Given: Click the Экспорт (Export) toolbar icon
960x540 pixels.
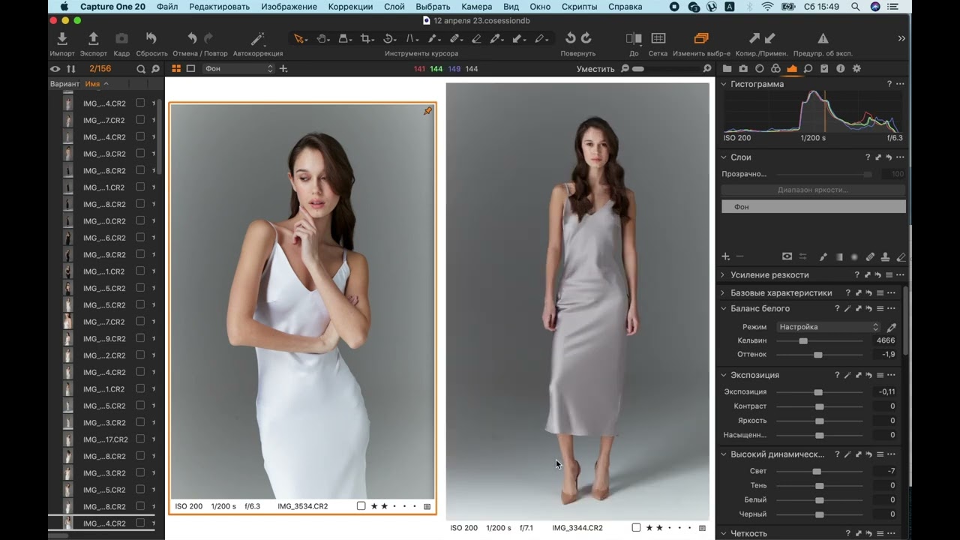Looking at the screenshot, I should pyautogui.click(x=93, y=38).
